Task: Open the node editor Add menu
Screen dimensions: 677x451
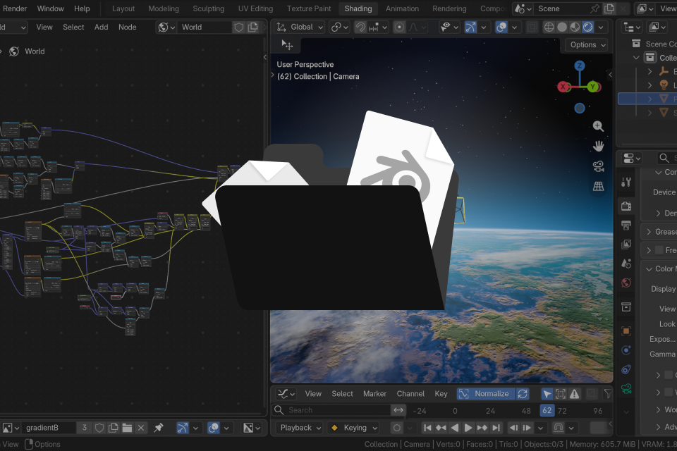Action: pyautogui.click(x=101, y=27)
